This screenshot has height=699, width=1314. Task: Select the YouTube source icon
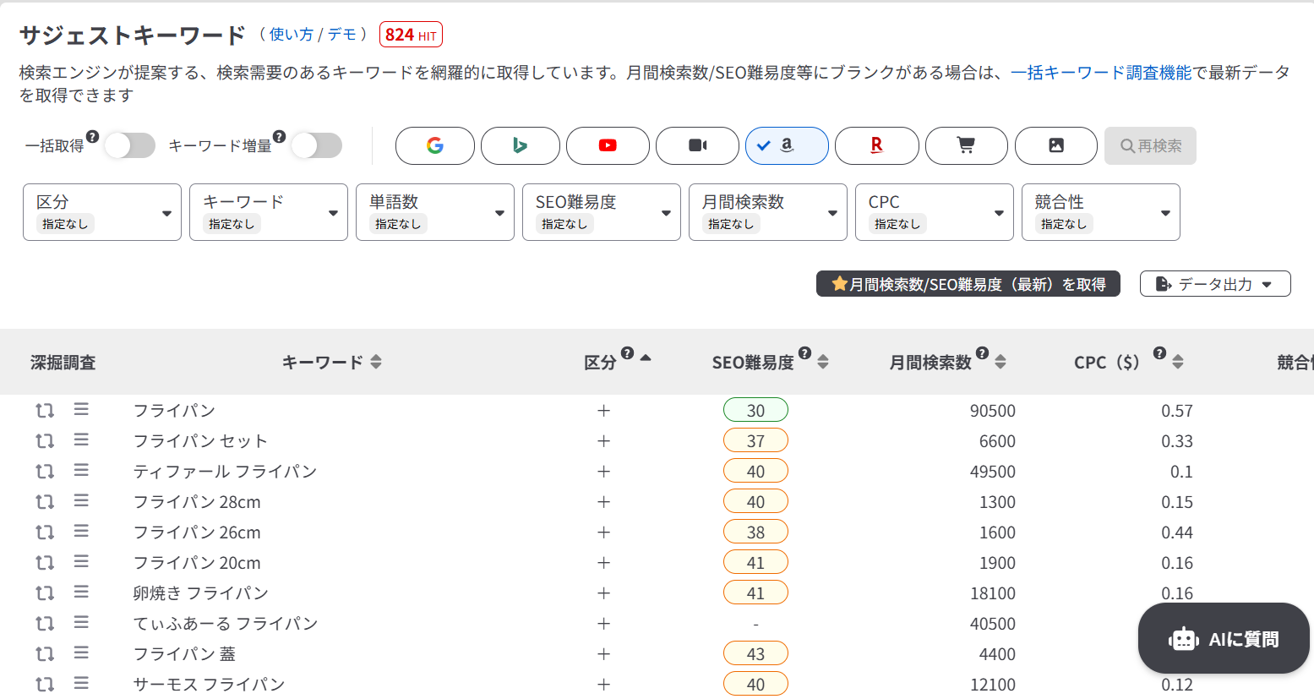607,145
